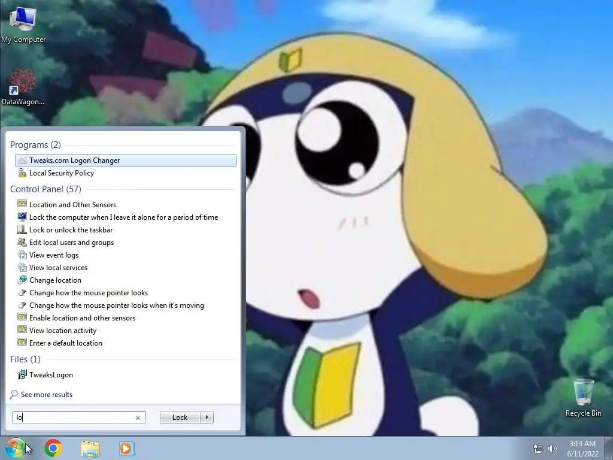The image size is (613, 460).
Task: Click the Lock button
Action: [180, 417]
